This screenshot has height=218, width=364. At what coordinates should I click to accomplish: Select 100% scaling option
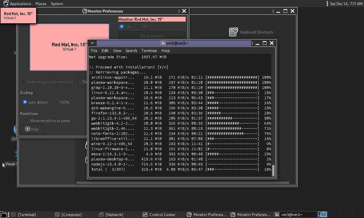[56, 102]
